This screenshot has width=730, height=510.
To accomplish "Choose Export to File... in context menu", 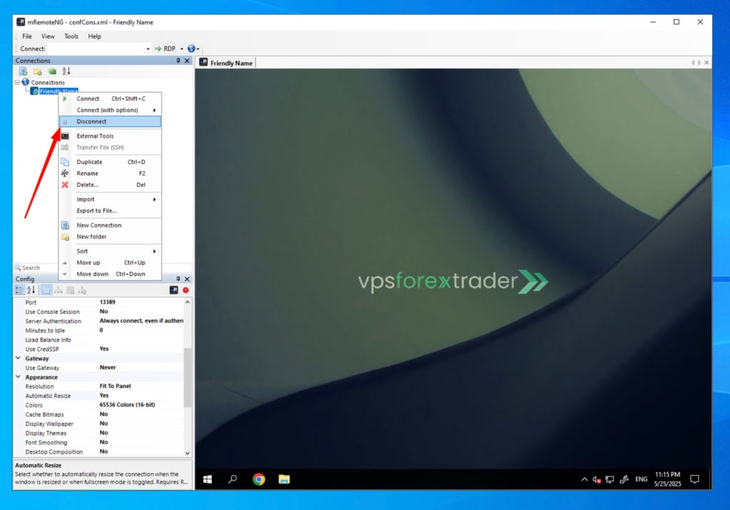I will click(110, 210).
